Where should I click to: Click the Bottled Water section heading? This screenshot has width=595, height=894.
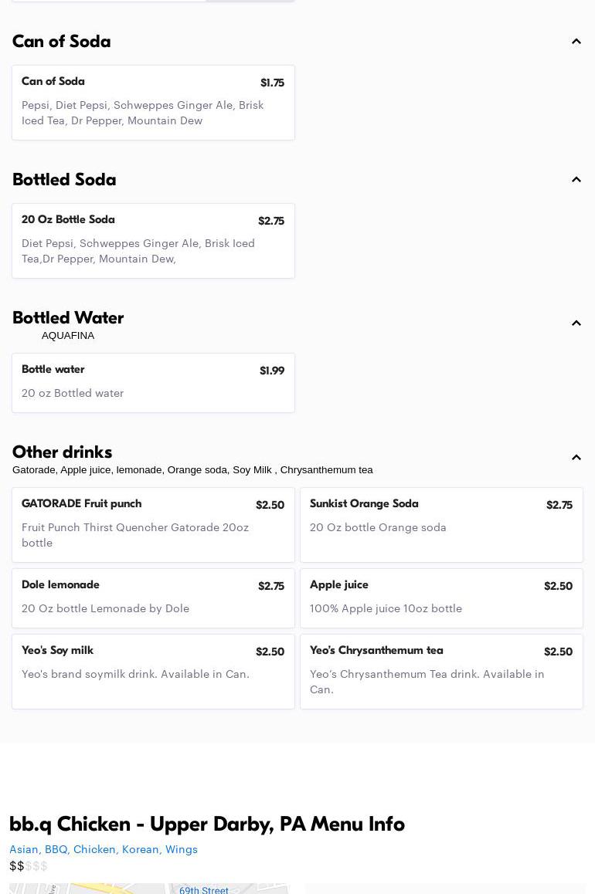tap(68, 318)
